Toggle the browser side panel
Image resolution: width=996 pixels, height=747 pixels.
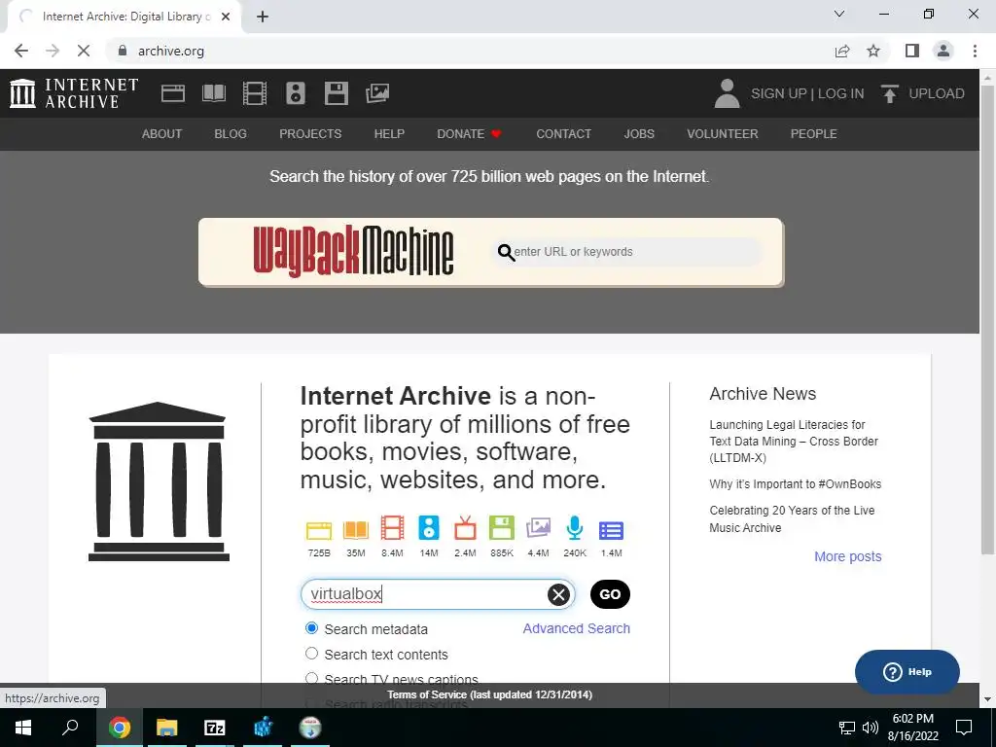(912, 51)
